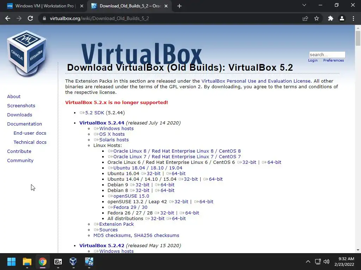Focus the site search field
361x270 pixels.
[327, 54]
